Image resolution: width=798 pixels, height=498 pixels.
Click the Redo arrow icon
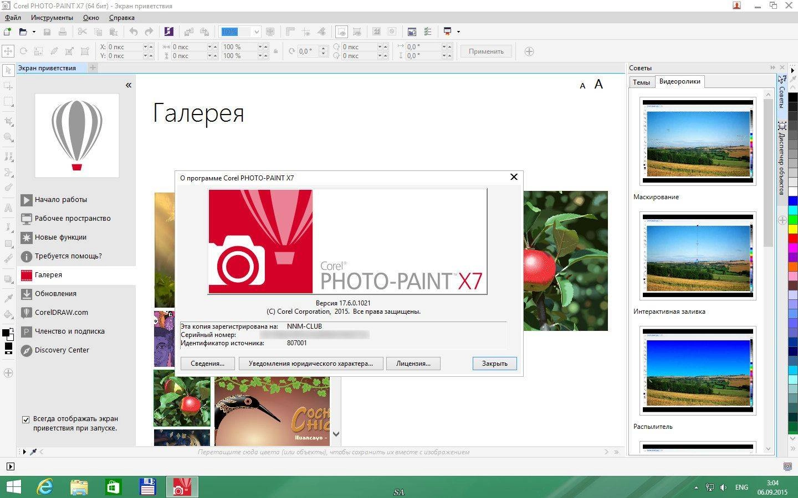click(x=149, y=32)
